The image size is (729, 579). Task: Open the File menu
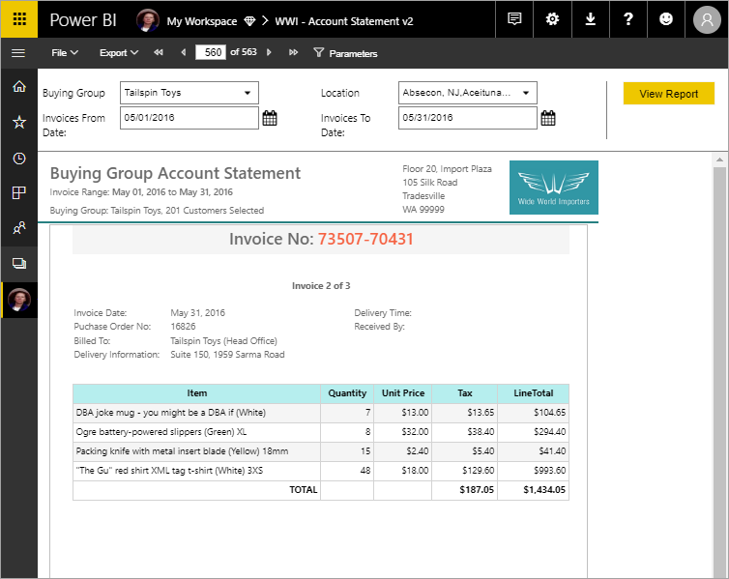(x=65, y=53)
